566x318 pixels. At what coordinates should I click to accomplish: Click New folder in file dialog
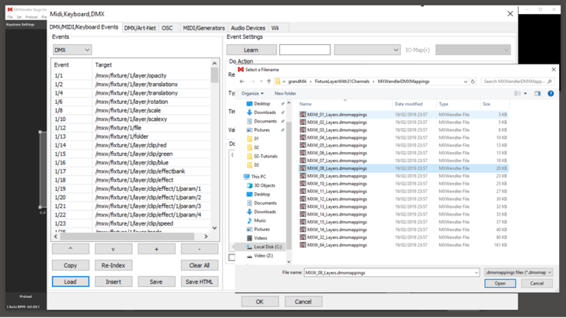tap(285, 93)
